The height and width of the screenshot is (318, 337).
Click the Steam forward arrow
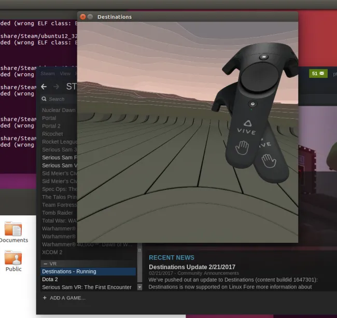click(x=56, y=87)
